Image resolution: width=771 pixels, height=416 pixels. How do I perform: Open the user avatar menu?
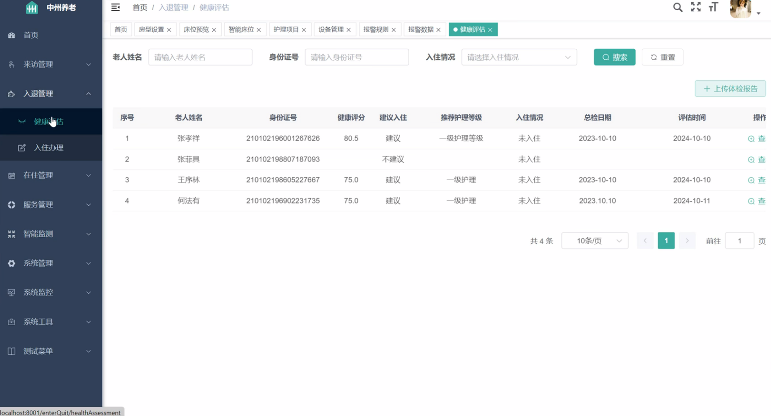(x=741, y=9)
